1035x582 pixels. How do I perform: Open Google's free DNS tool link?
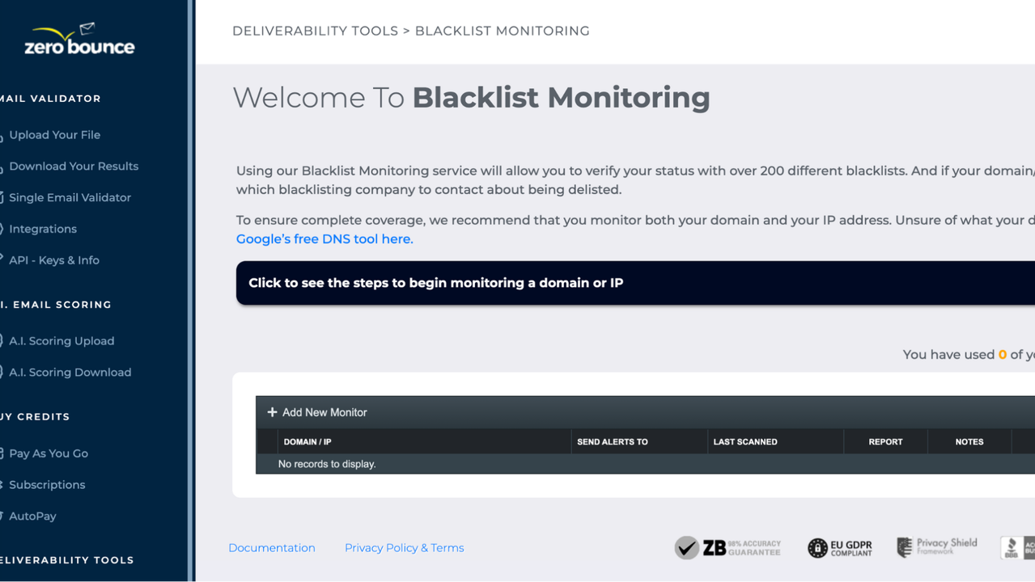click(x=324, y=239)
